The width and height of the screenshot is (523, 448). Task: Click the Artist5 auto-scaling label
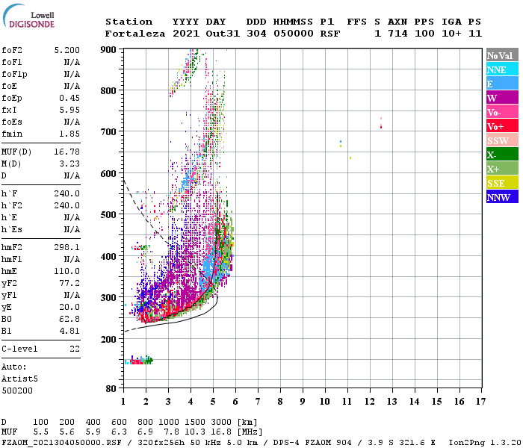(x=19, y=379)
